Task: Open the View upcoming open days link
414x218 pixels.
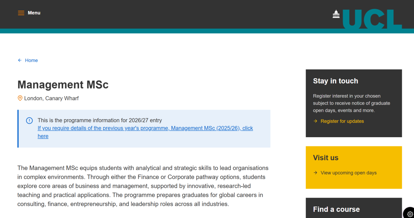Action: (348, 173)
